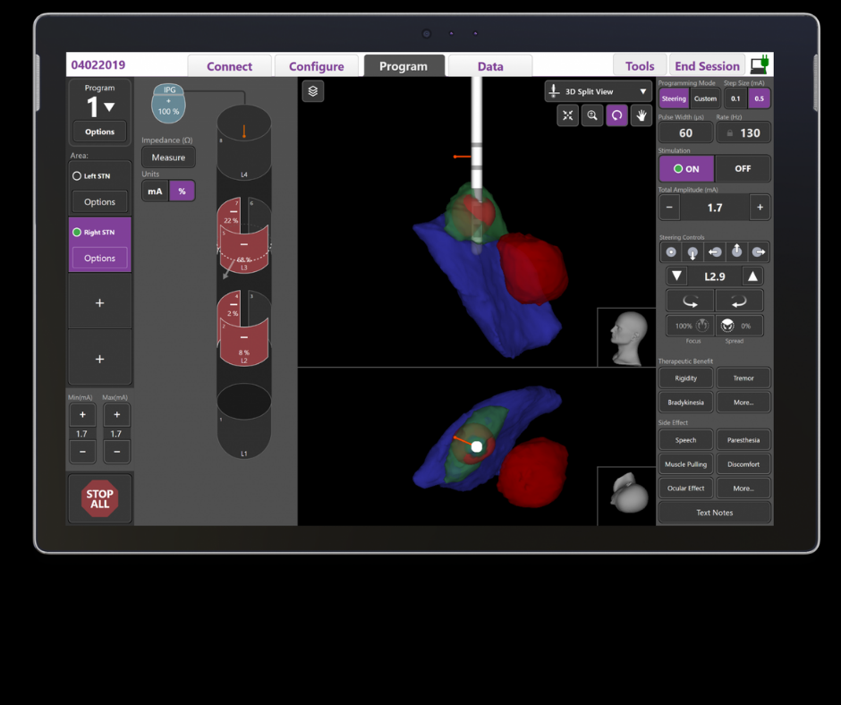Image resolution: width=841 pixels, height=705 pixels.
Task: Click the fit-to-view arrows icon
Action: (568, 115)
